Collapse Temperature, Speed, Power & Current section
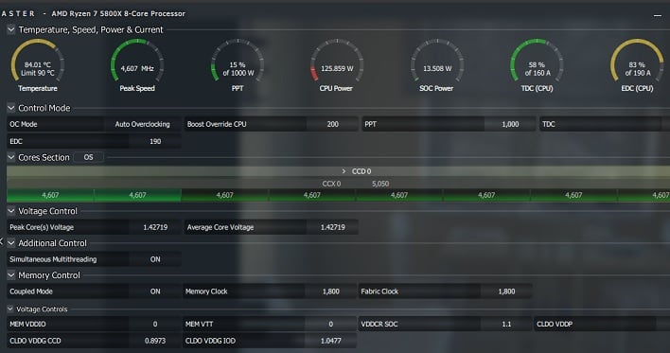 click(x=11, y=29)
